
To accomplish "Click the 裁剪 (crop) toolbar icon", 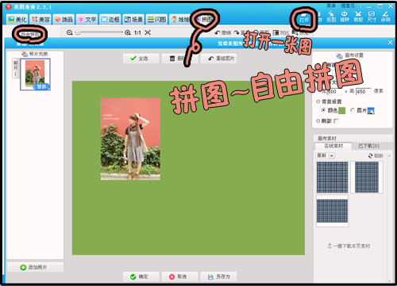I will (x=358, y=17).
